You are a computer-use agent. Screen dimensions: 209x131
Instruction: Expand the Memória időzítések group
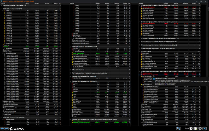tap(71, 70)
